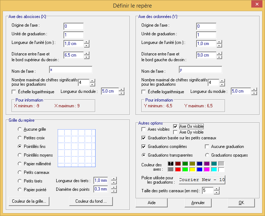265x216 pixels.
Task: Open the Couleur de la grille dialog
Action: (x=29, y=201)
